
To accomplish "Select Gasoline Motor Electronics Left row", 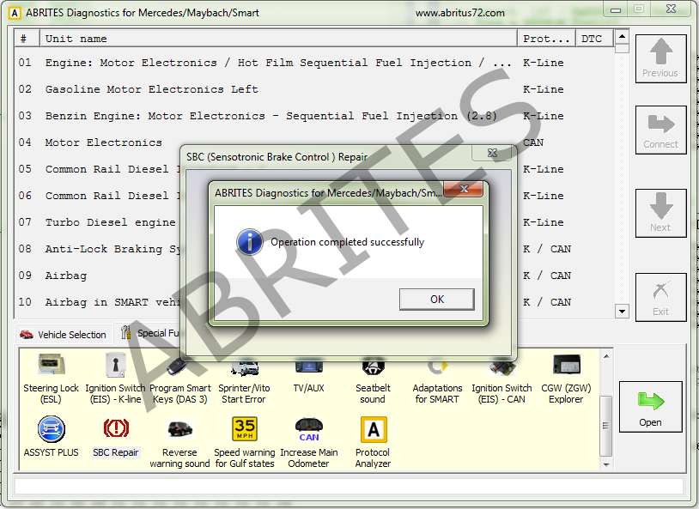I will point(313,89).
